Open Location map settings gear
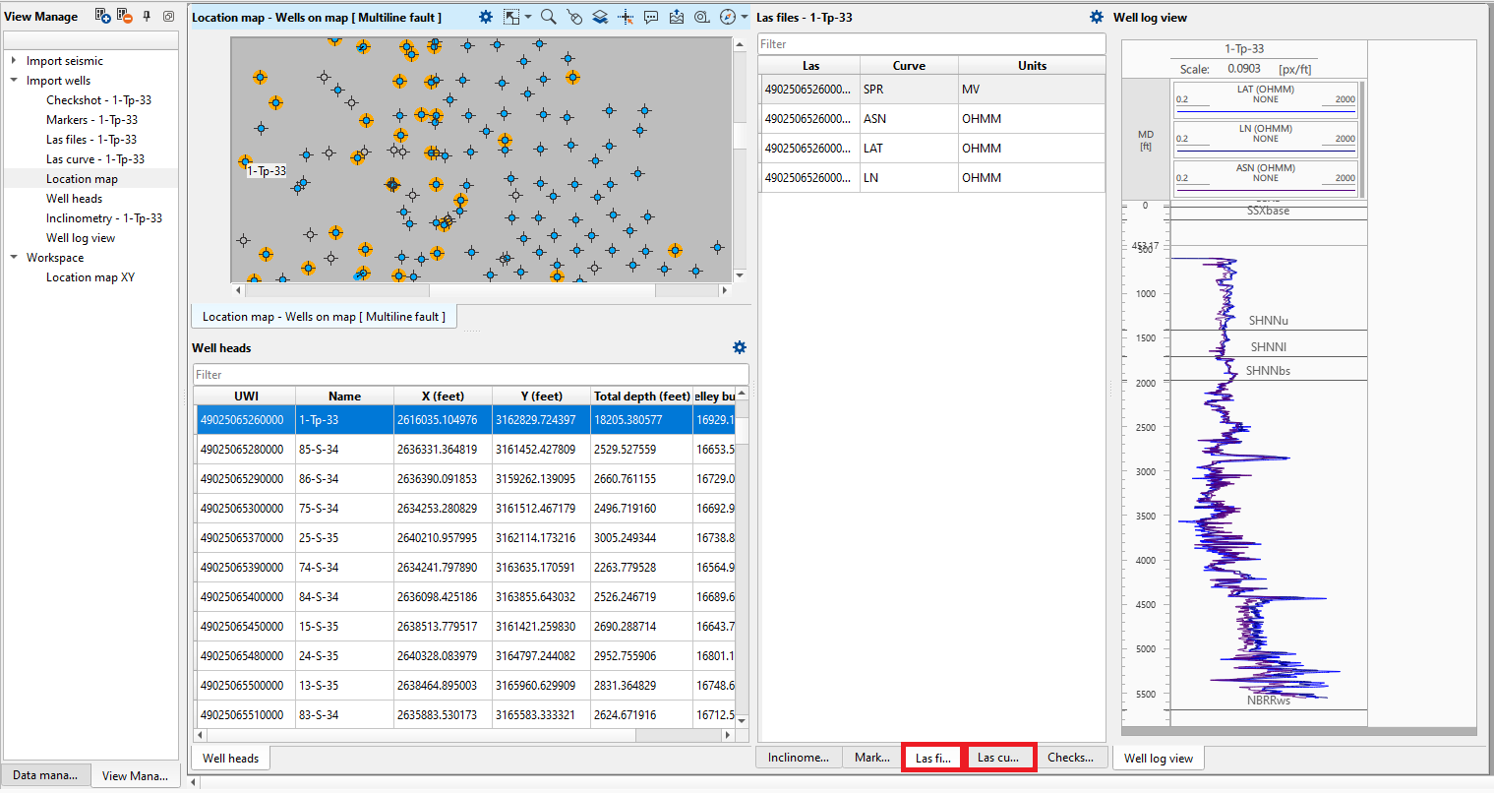The height and width of the screenshot is (793, 1494). [485, 17]
